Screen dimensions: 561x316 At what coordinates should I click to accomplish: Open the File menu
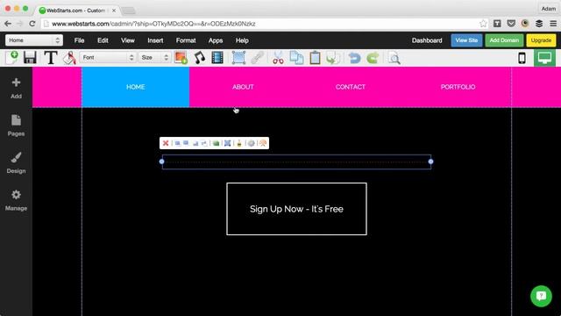click(80, 40)
